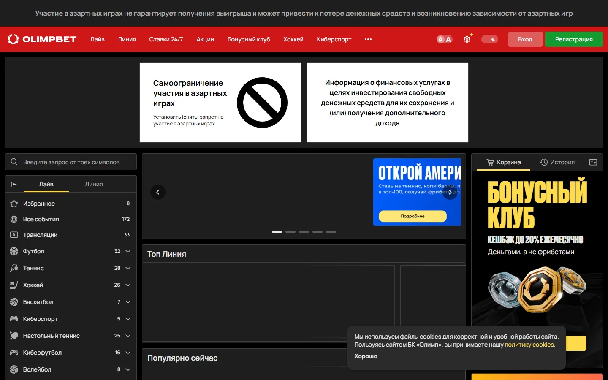This screenshot has height=380, width=608.
Task: Expand the Настольный теннис section
Action: click(x=128, y=336)
